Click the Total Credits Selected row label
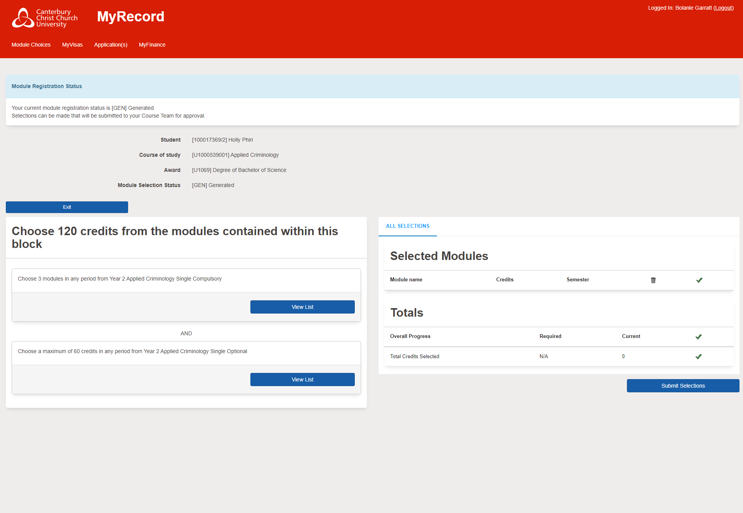Screen dimensions: 743x513 click(x=415, y=356)
